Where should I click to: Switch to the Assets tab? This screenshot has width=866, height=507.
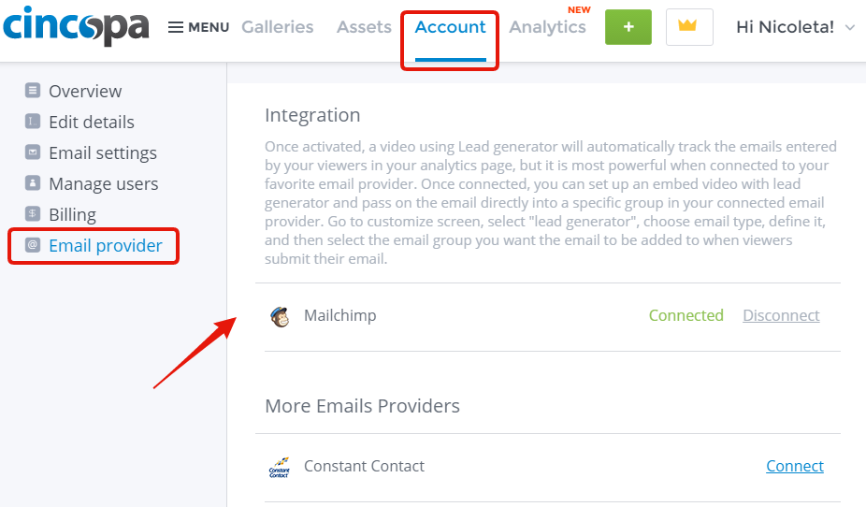pos(364,27)
